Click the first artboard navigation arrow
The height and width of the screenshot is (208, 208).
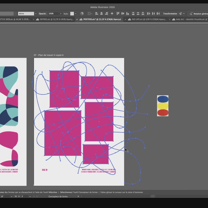16,196
